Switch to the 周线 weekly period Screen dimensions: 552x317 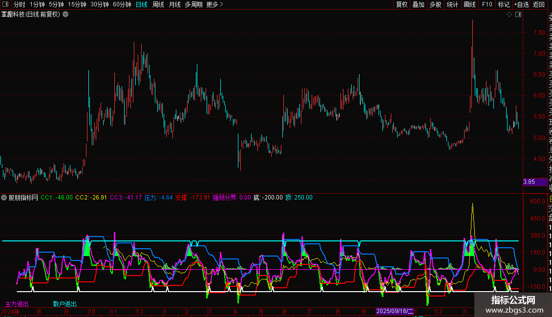pos(158,5)
